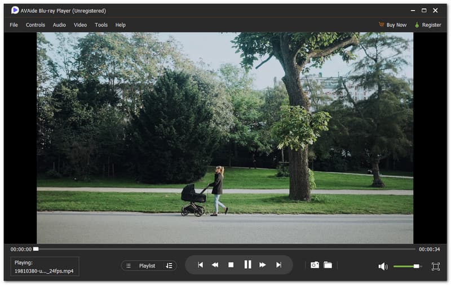
Task: Toggle fullscreen mode
Action: pos(435,266)
